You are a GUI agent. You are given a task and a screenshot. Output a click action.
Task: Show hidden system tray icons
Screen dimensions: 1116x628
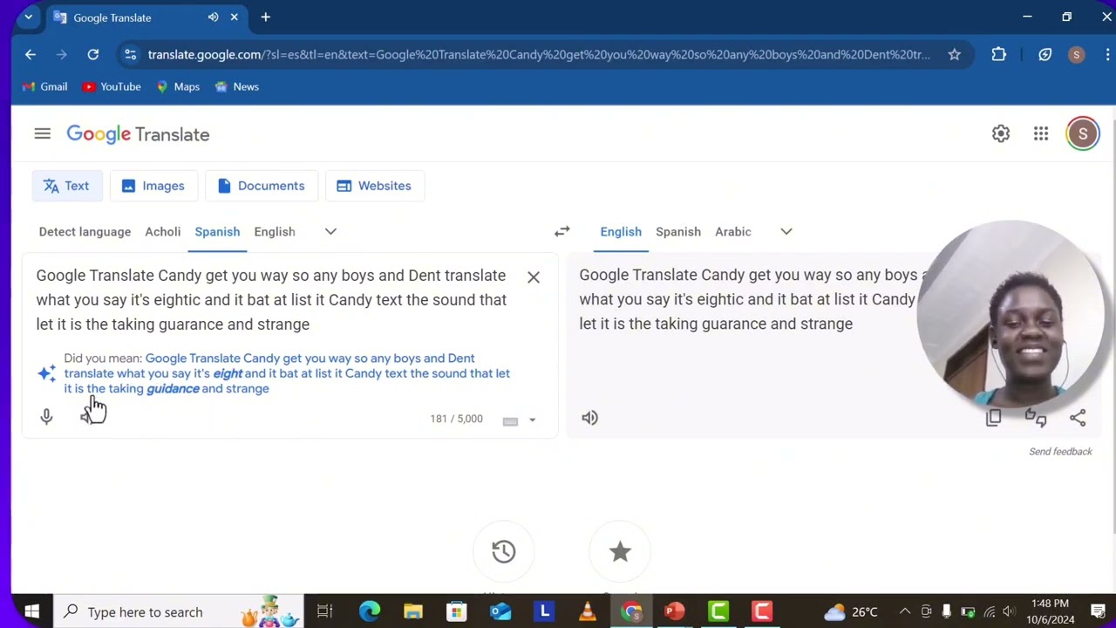tap(905, 611)
